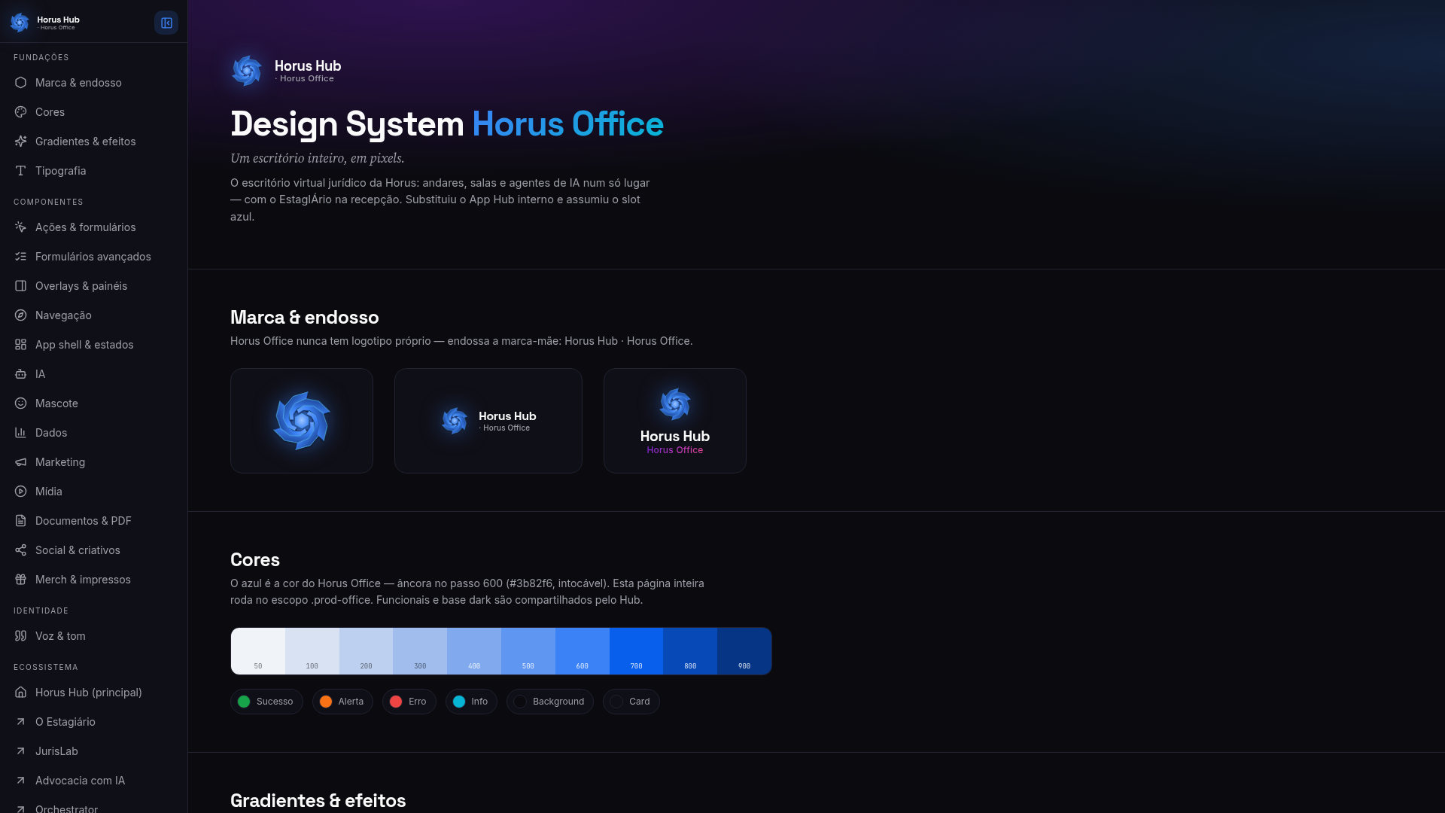Open the Marketing sidebar link

[93, 462]
